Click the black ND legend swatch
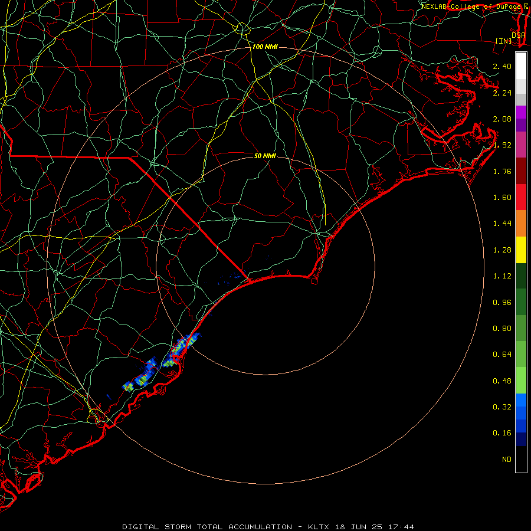Viewport: 531px width, 531px height. tap(521, 459)
